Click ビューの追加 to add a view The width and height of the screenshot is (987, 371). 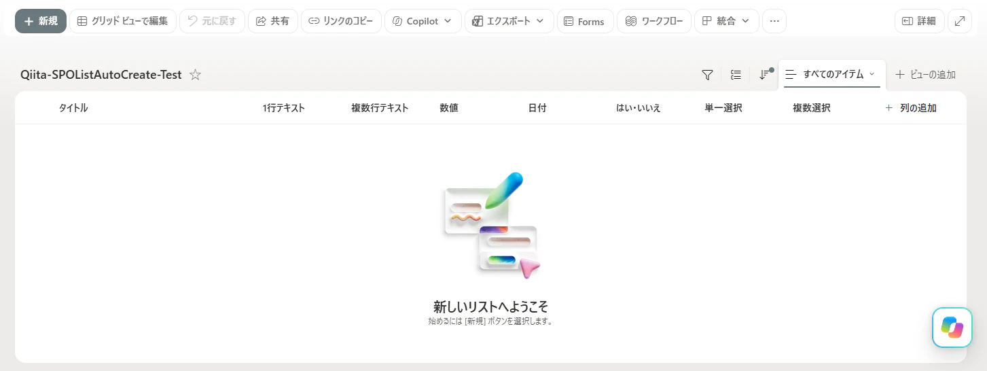(x=925, y=75)
